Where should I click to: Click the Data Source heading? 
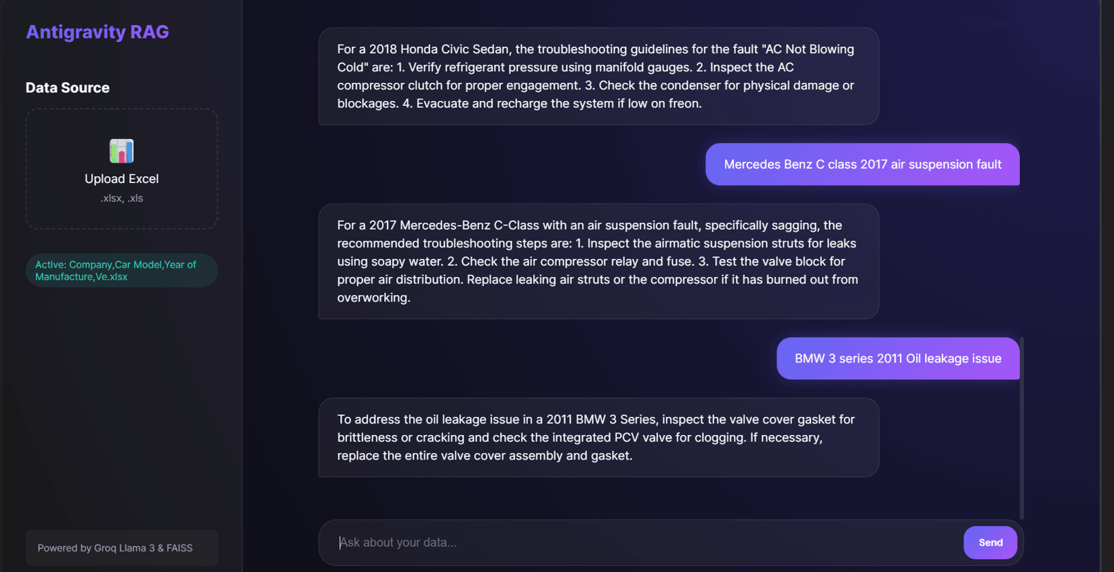coord(68,87)
